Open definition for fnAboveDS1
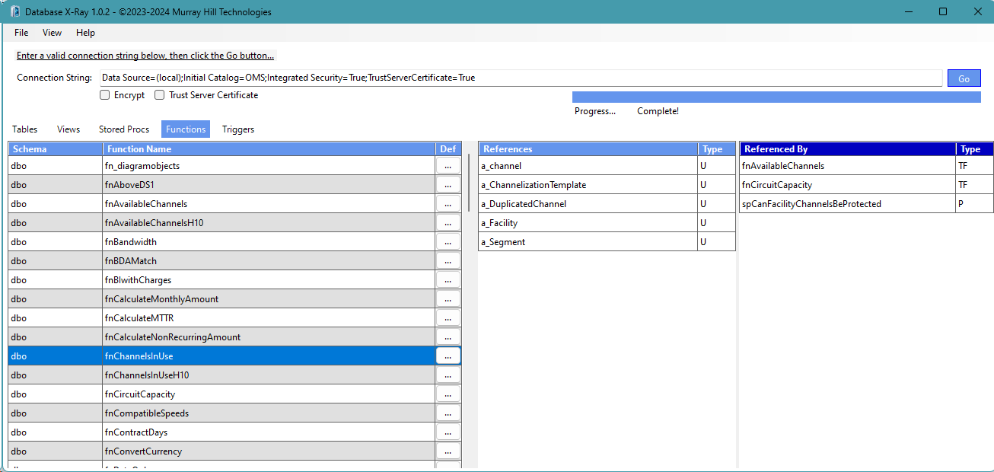 (448, 184)
